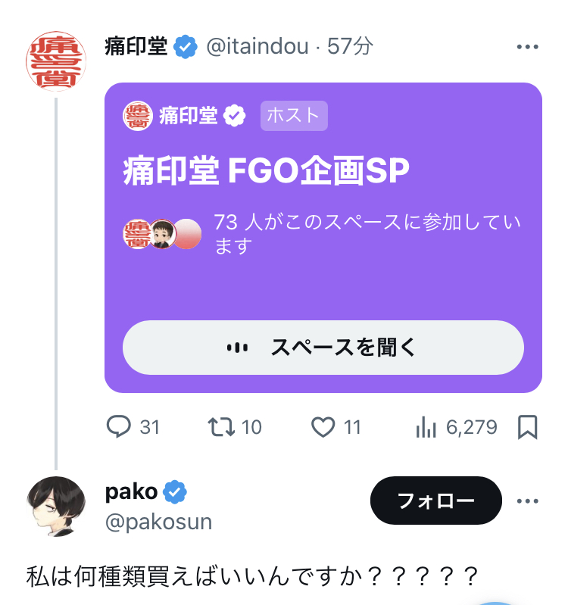Click the reply icon with 31 comments

119,427
